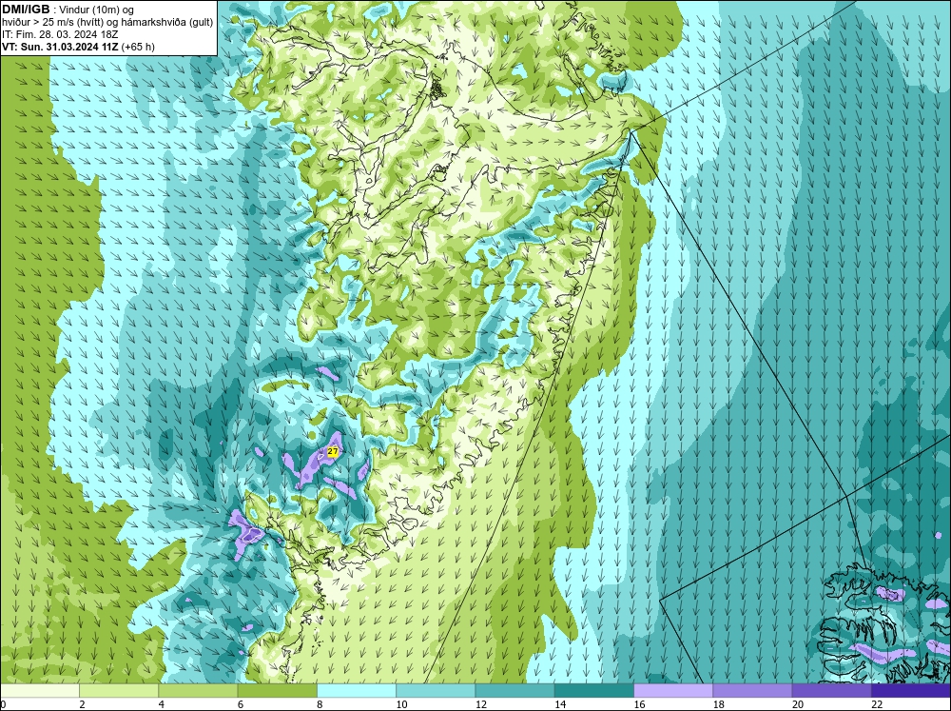Screen dimensions: 951x711
Task: Select the above 22 m/s dark indigo swatch
Action: click(x=910, y=691)
